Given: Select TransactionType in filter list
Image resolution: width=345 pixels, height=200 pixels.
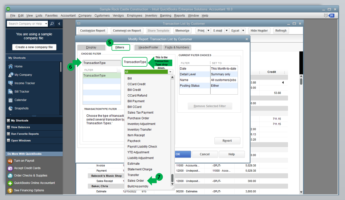Looking at the screenshot, I should 102,75.
